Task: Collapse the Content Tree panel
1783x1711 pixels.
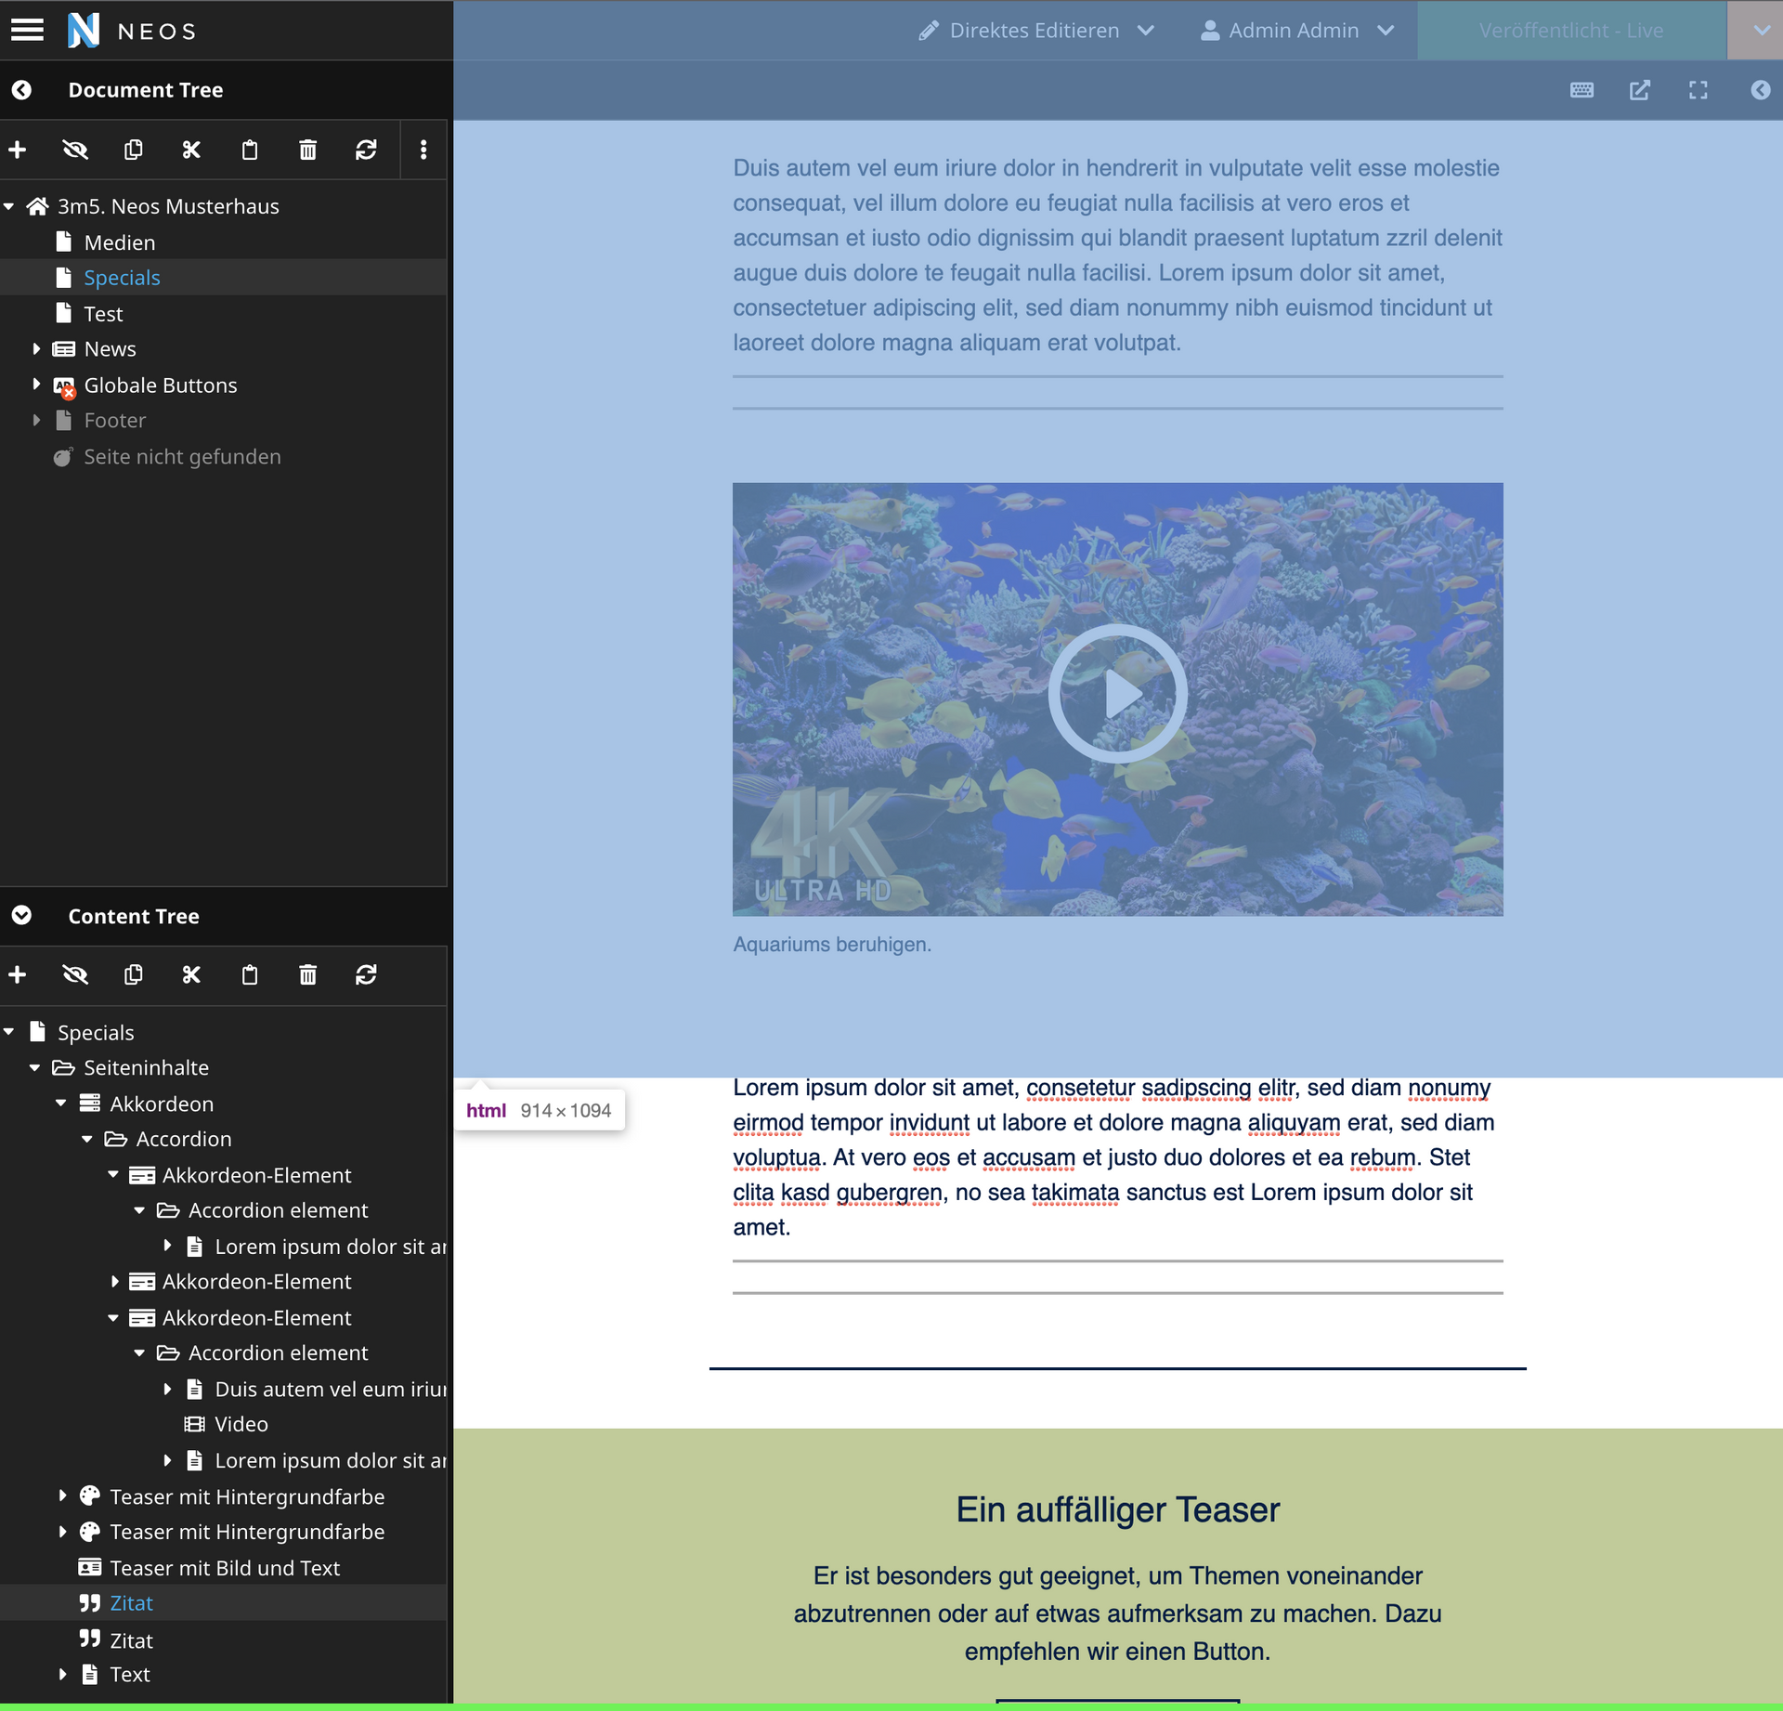Action: point(21,916)
